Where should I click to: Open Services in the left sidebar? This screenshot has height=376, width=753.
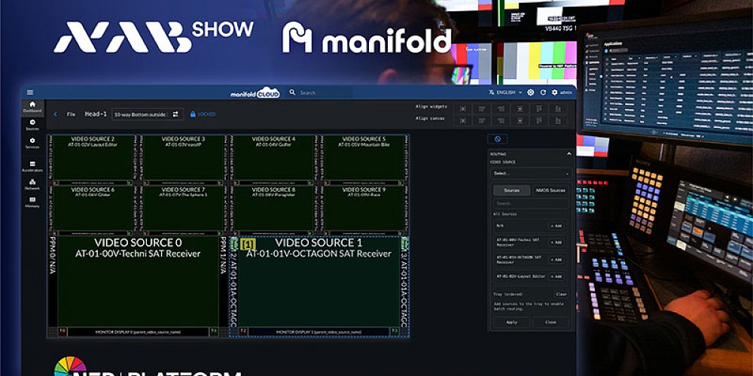click(32, 143)
